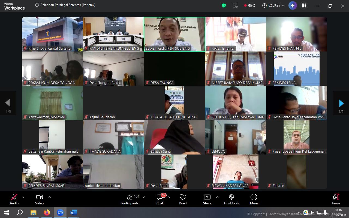Viewport: 349px width, 218px height.
Task: Expand the meeting timer dropdown chevron
Action: [283, 5]
